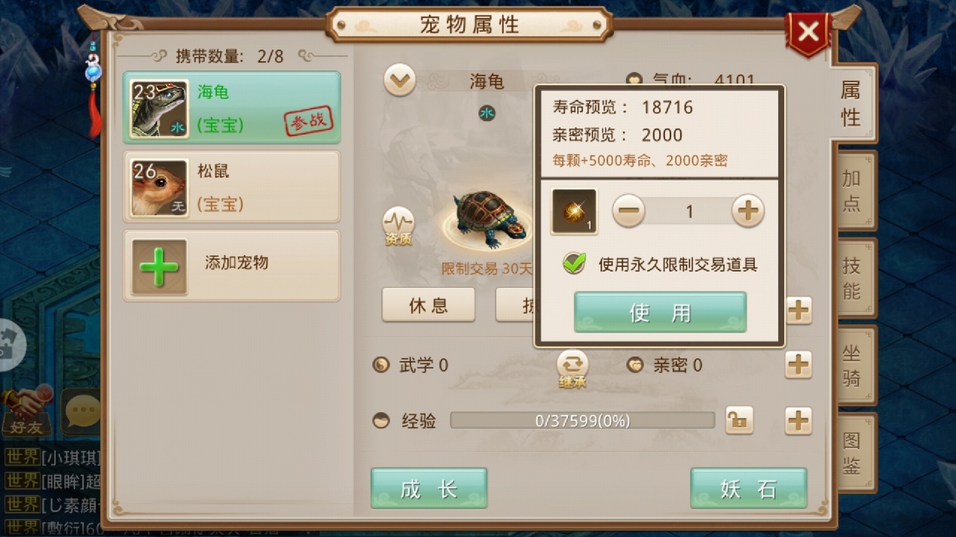Click the 使用 button
Screen dimensions: 956x537
coord(660,312)
